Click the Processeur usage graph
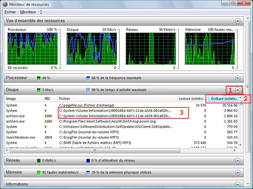Viewport: 253px width, 189px height. pos(32,49)
